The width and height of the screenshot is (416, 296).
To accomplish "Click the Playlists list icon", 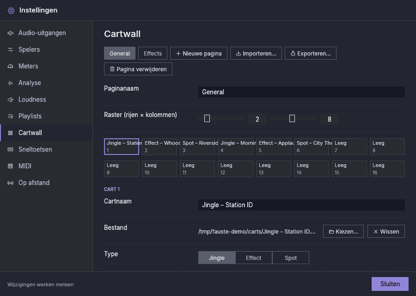I will point(10,116).
